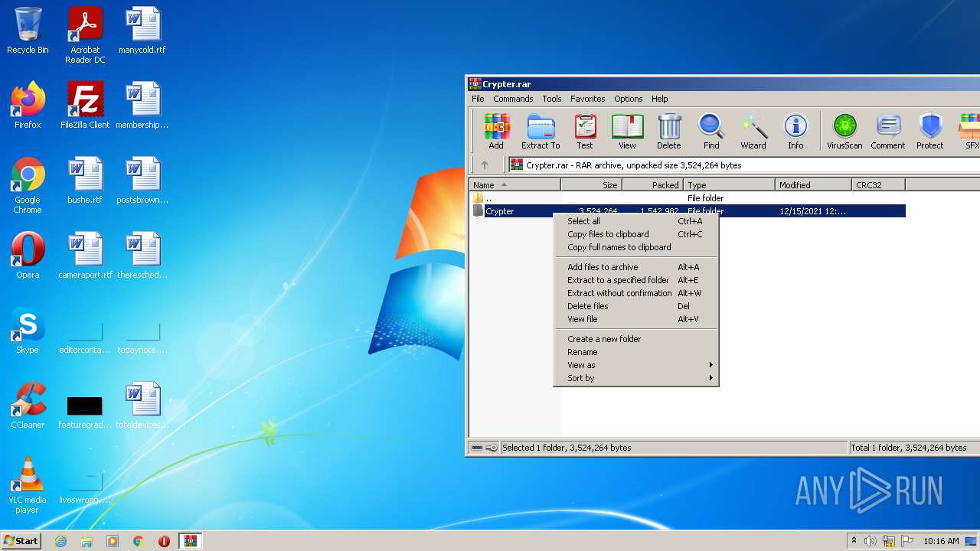Click Internet Explorer taskbar icon
Image resolution: width=980 pixels, height=551 pixels.
click(x=60, y=541)
